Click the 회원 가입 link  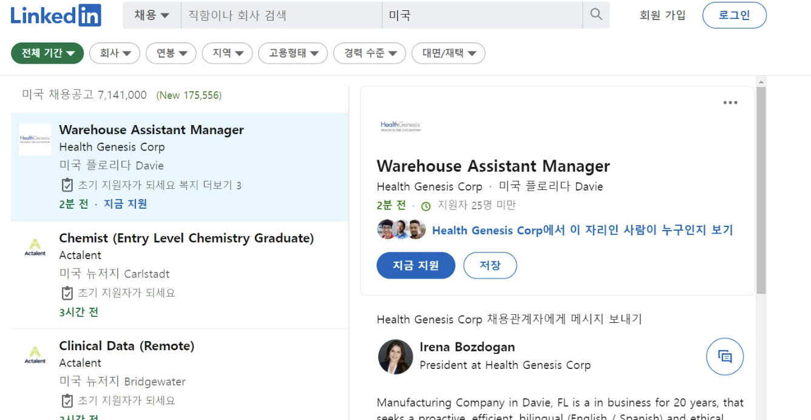pos(662,16)
